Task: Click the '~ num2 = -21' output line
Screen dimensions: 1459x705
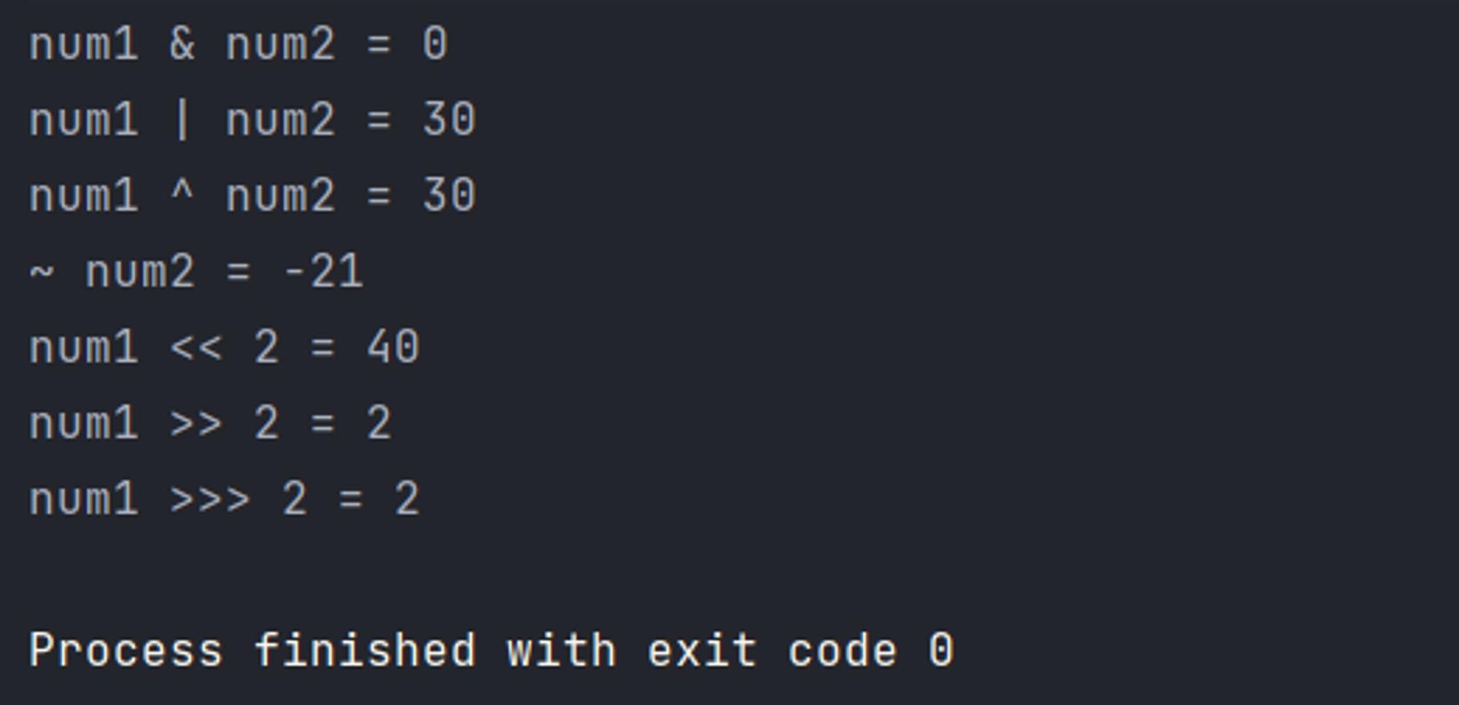Action: click(x=196, y=271)
